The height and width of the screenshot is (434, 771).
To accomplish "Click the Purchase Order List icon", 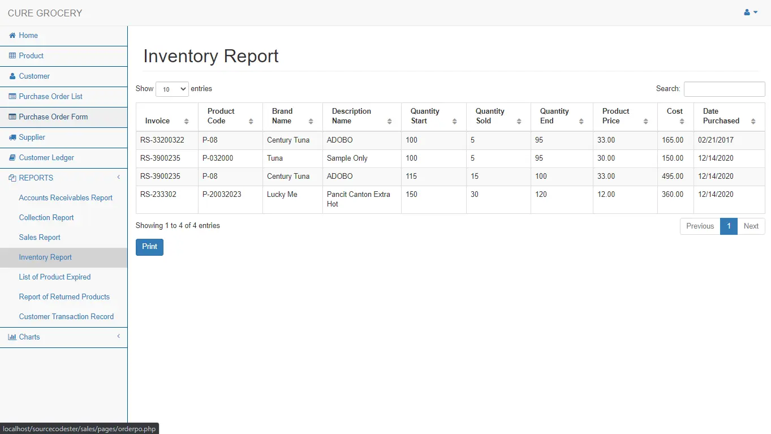I will (12, 97).
